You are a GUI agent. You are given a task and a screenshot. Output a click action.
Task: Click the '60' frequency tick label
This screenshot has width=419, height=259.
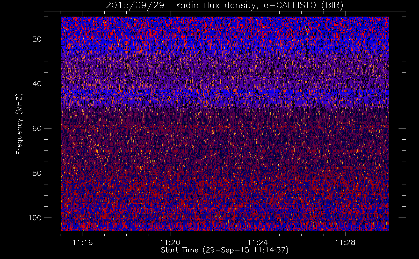tap(37, 128)
